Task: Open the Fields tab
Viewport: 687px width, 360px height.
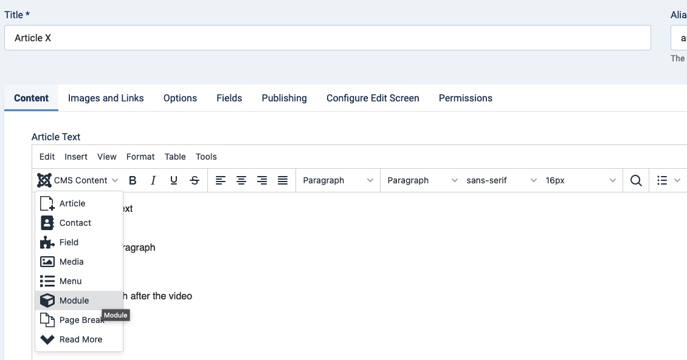Action: pyautogui.click(x=229, y=98)
